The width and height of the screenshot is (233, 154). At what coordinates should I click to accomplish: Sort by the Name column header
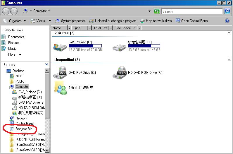coord(59,28)
